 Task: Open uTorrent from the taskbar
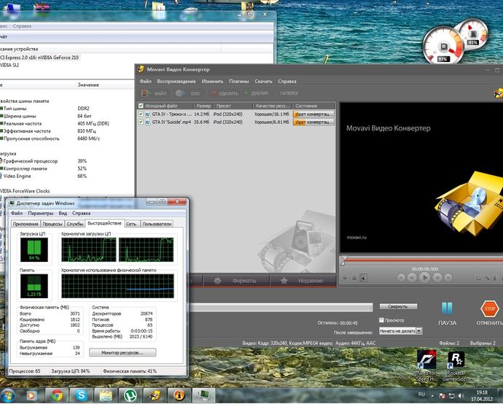[130, 395]
